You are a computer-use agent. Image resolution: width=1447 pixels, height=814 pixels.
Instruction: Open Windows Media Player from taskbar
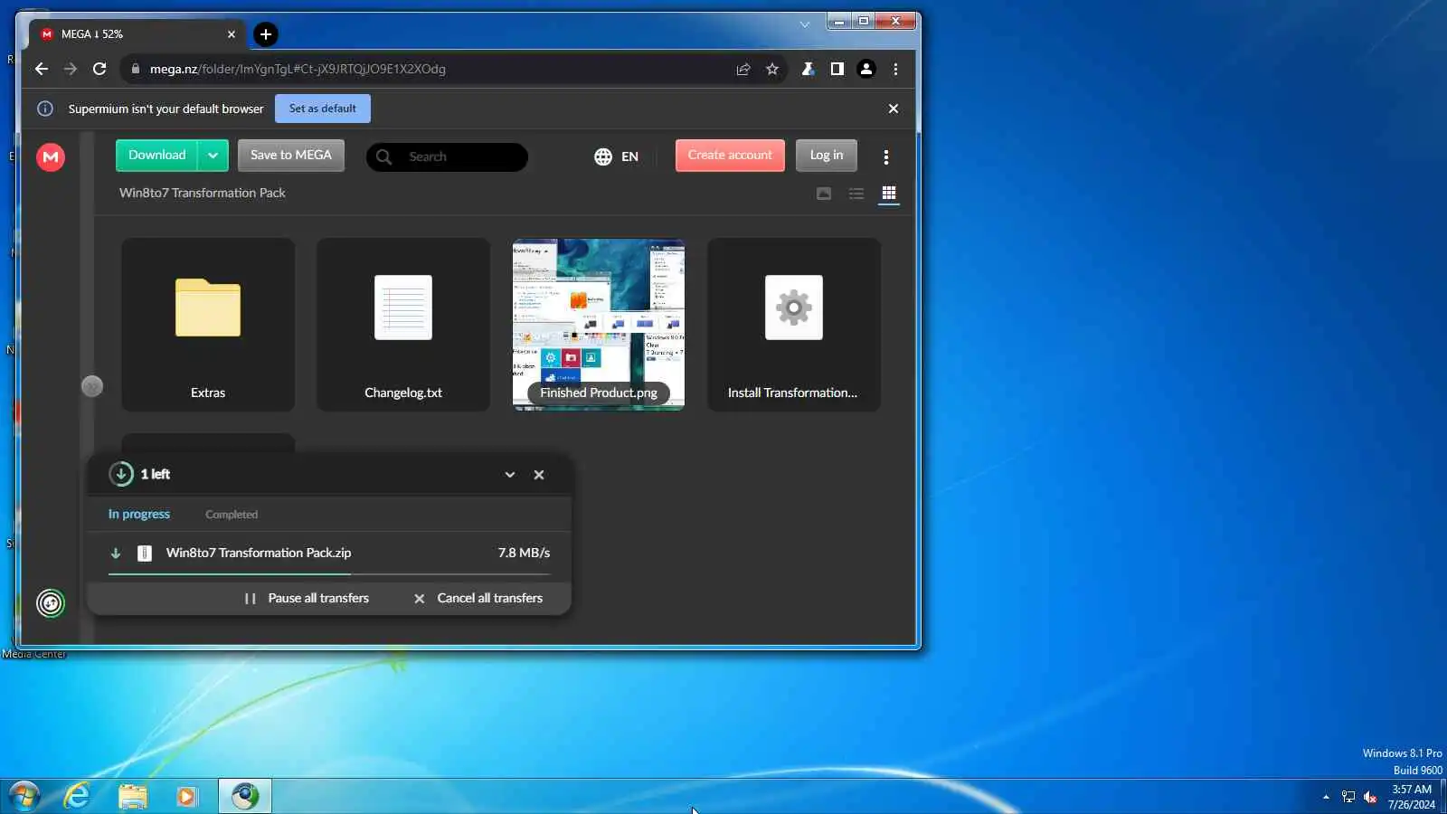point(186,796)
